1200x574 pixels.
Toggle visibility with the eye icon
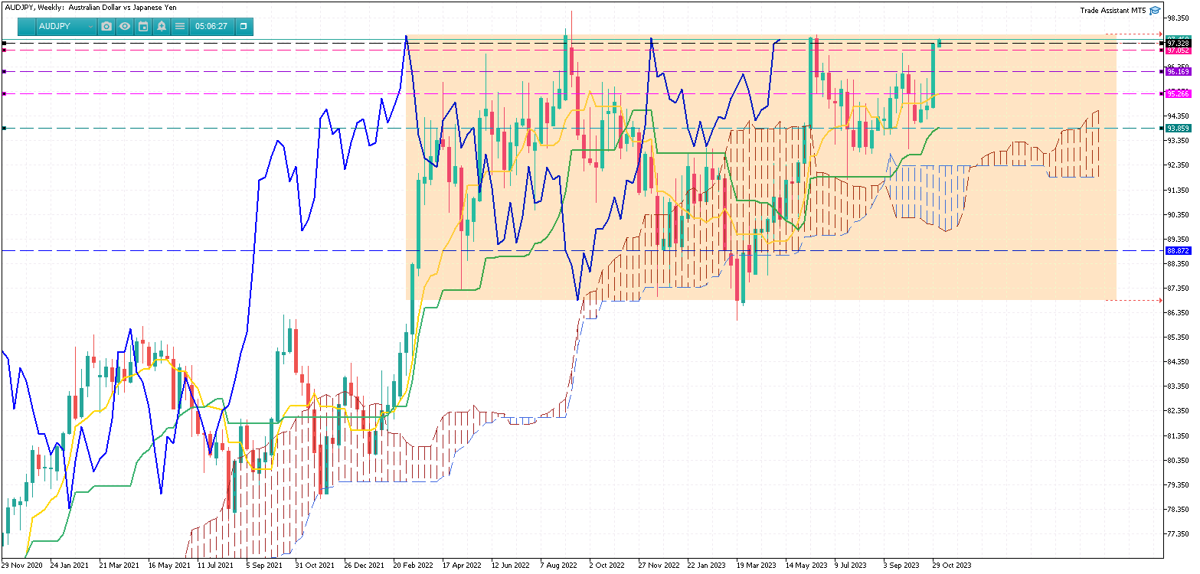125,26
